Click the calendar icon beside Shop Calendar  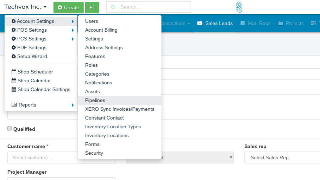pyautogui.click(x=14, y=81)
